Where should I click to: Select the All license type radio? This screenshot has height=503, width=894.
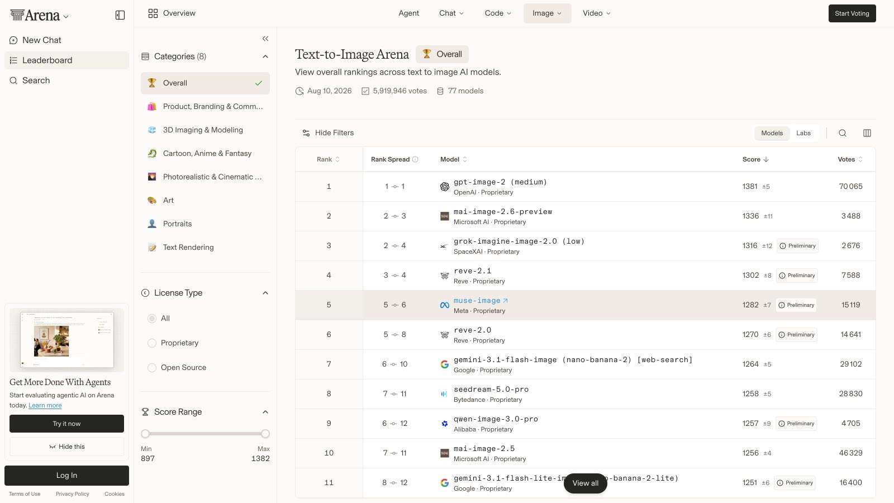tap(152, 319)
